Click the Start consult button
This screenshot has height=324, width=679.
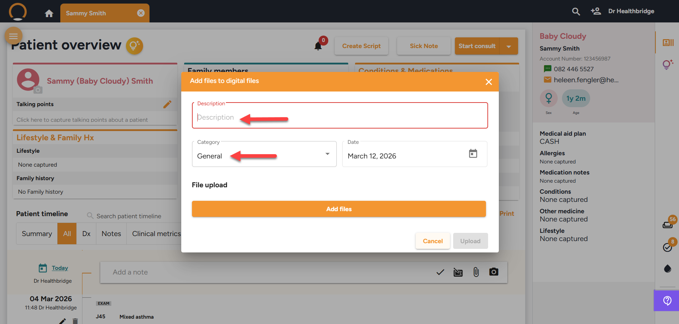(477, 46)
